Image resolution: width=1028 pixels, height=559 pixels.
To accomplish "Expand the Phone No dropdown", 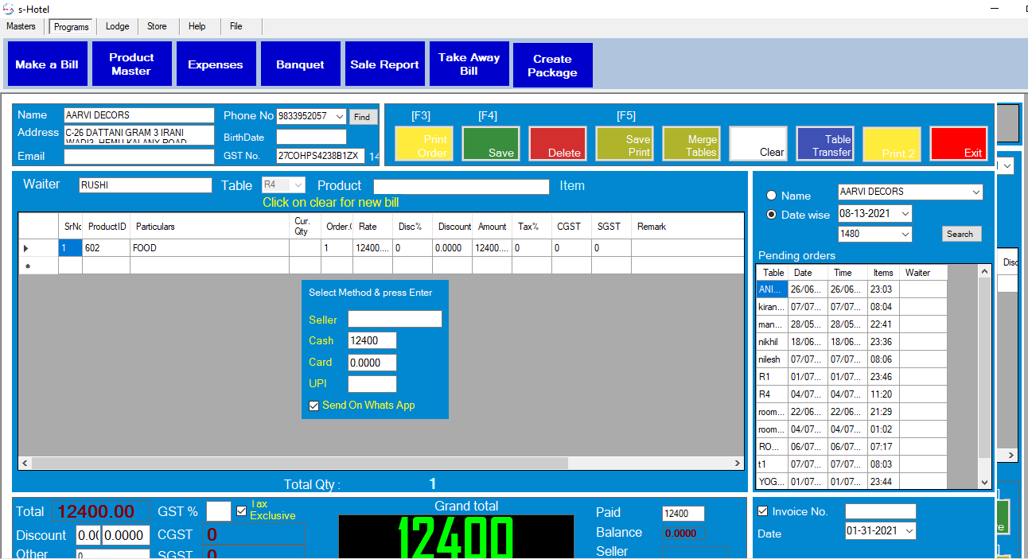I will click(x=341, y=116).
